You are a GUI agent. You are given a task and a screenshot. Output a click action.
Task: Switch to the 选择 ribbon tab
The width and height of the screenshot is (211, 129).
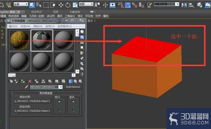coord(56,12)
